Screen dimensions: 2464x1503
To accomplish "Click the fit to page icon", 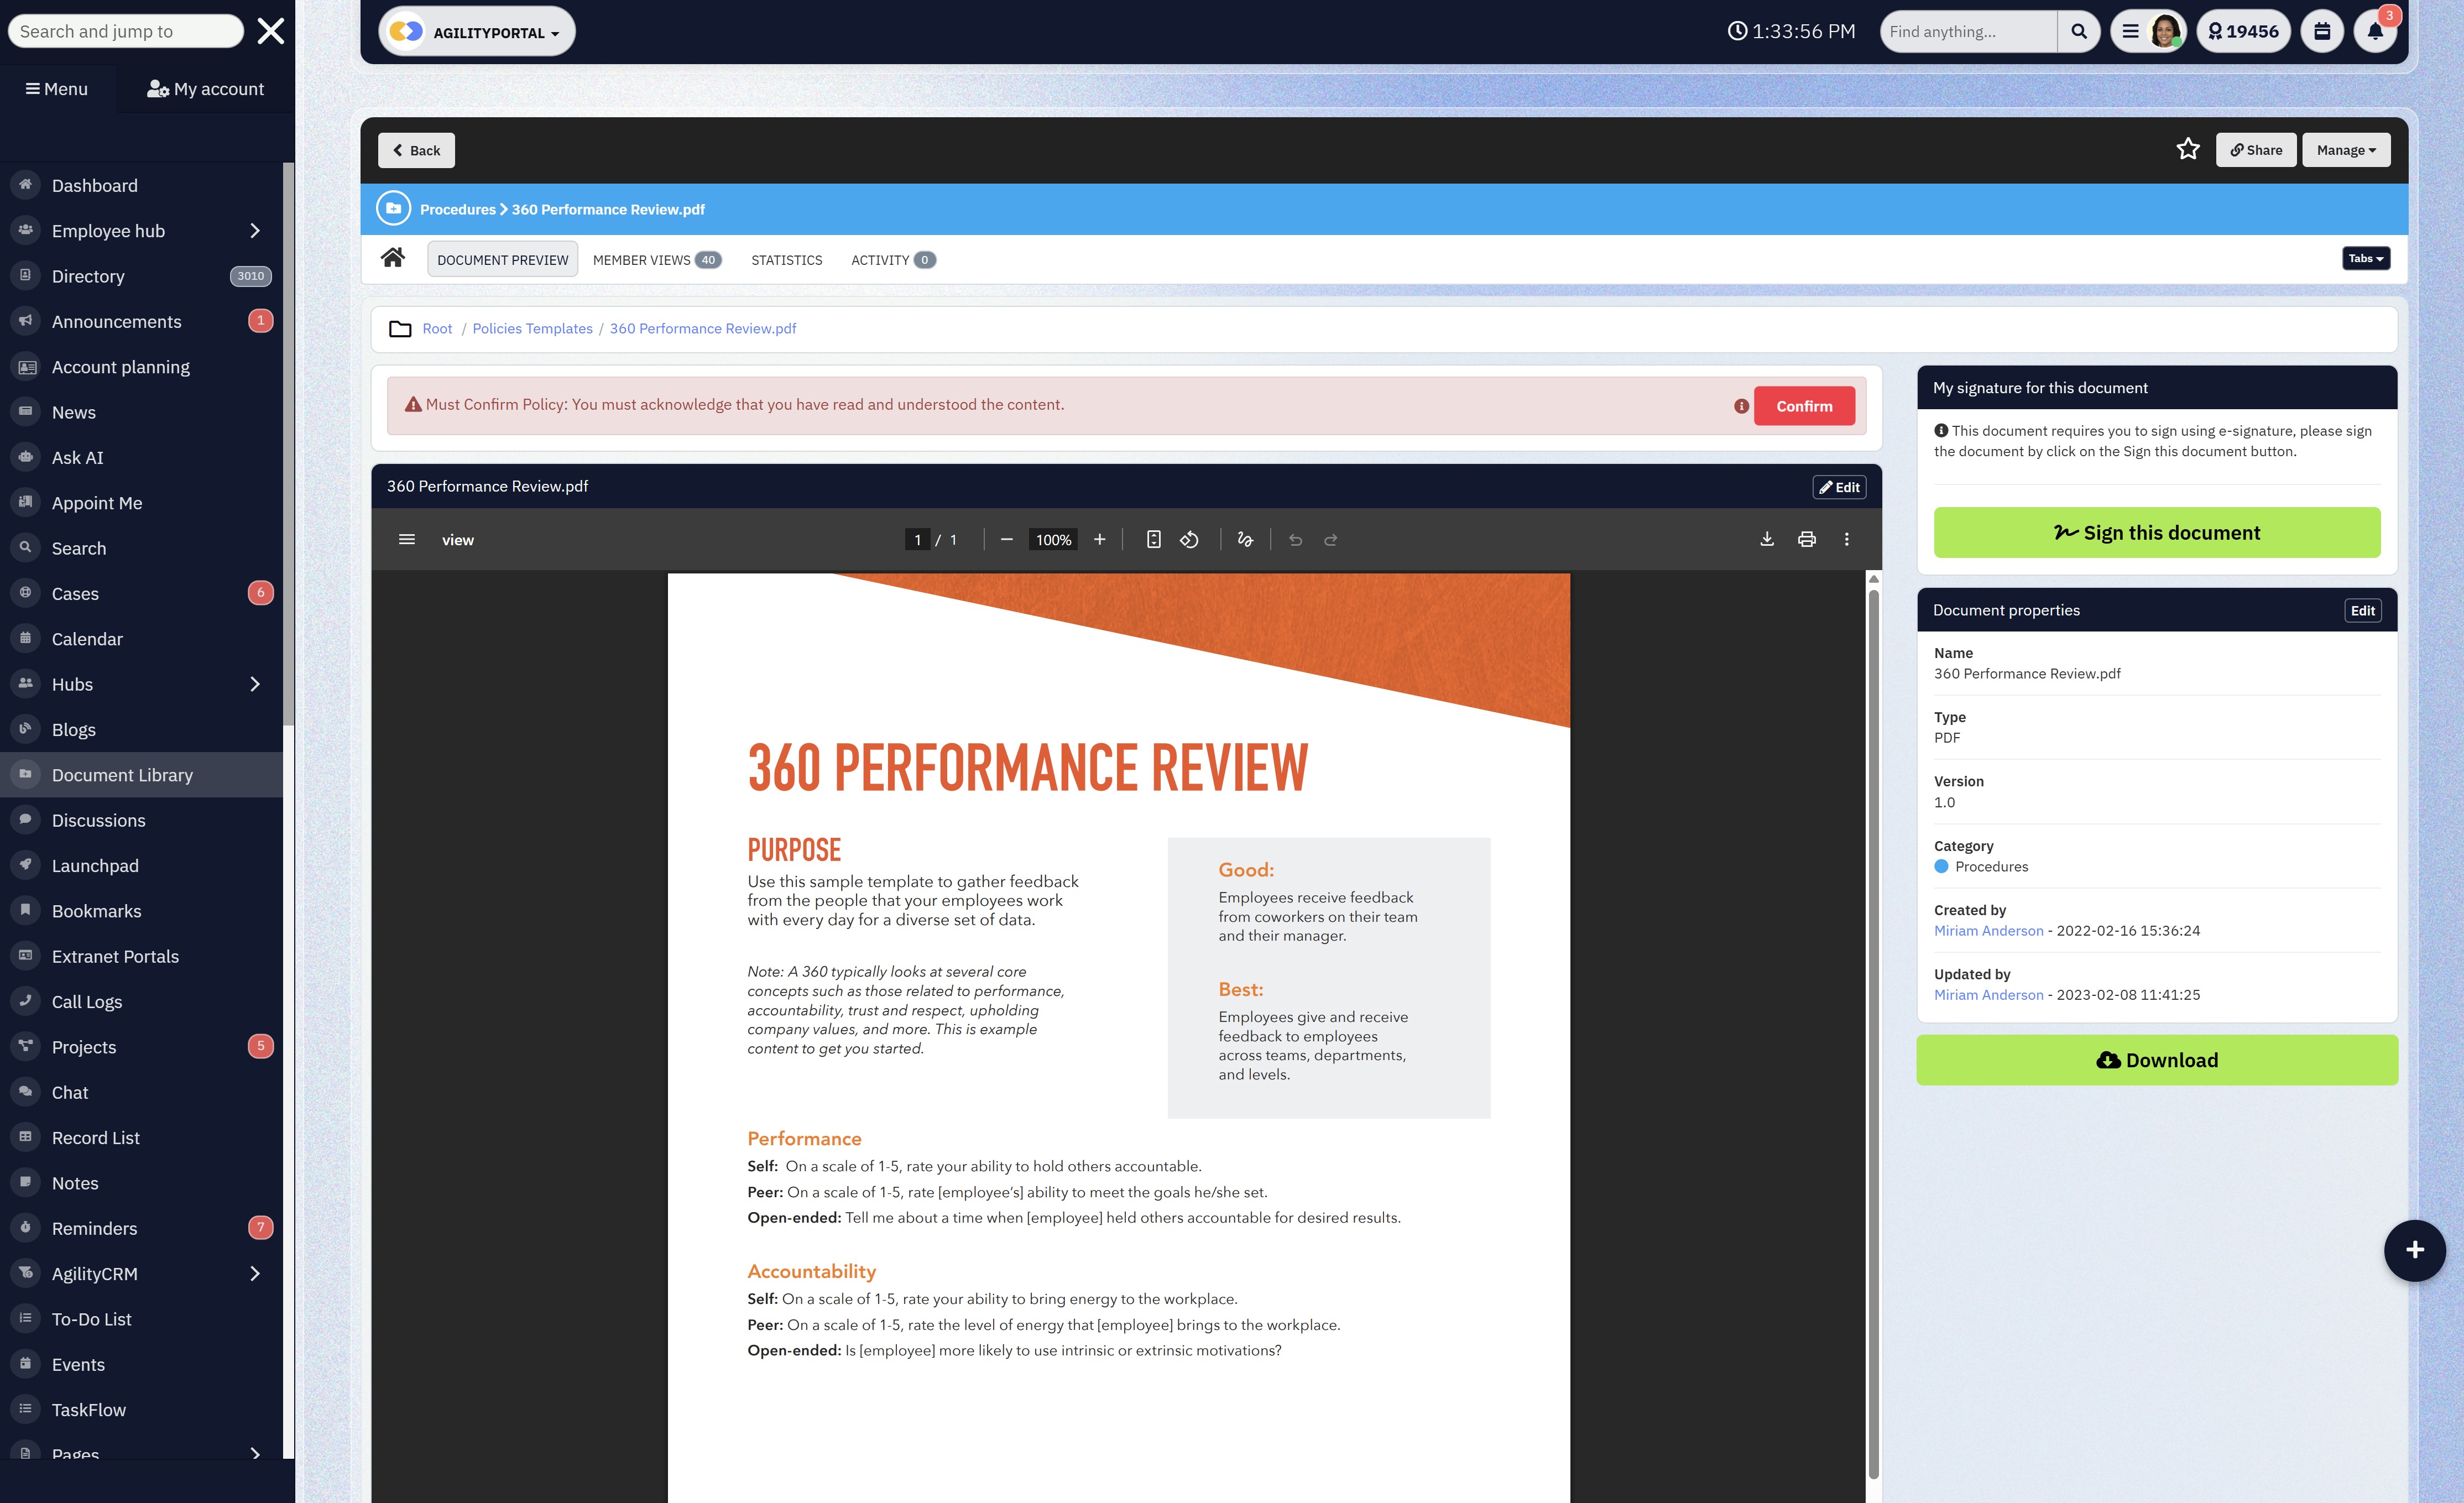I will point(1153,540).
